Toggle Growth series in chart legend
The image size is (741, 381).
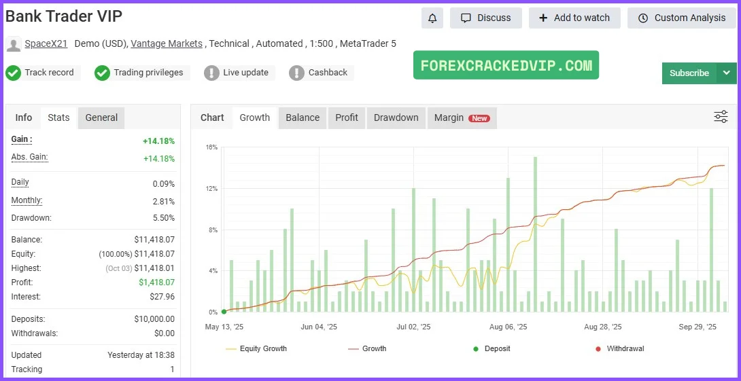click(367, 348)
